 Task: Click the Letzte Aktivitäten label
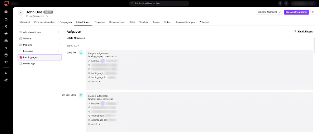[x=76, y=38]
